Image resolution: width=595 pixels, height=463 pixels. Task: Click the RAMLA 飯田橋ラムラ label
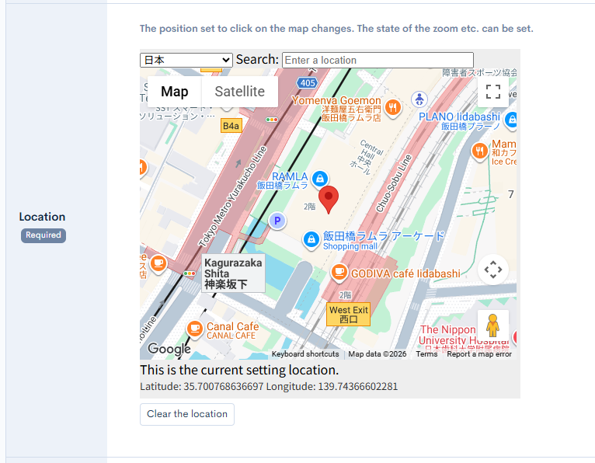point(283,181)
